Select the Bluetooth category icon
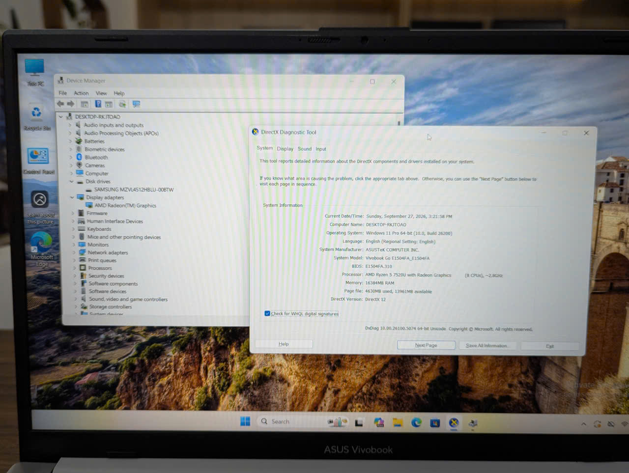The width and height of the screenshot is (629, 473). tap(80, 157)
